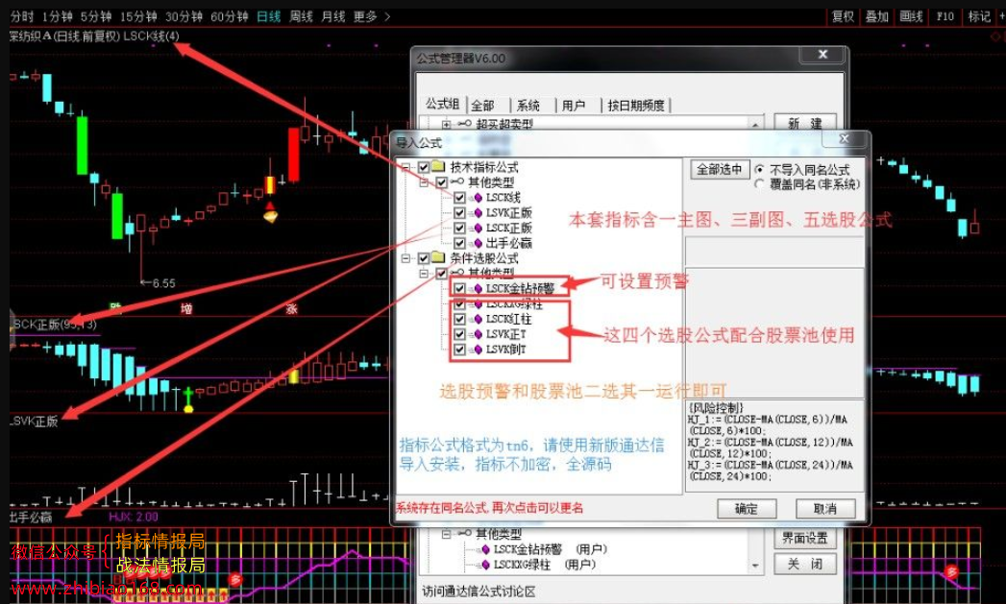Screen dimensions: 1006x604
Task: Open the 更多 periods menu
Action: point(366,16)
